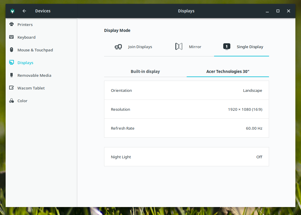Click the Join Displays dual-monitor icon

(x=118, y=47)
